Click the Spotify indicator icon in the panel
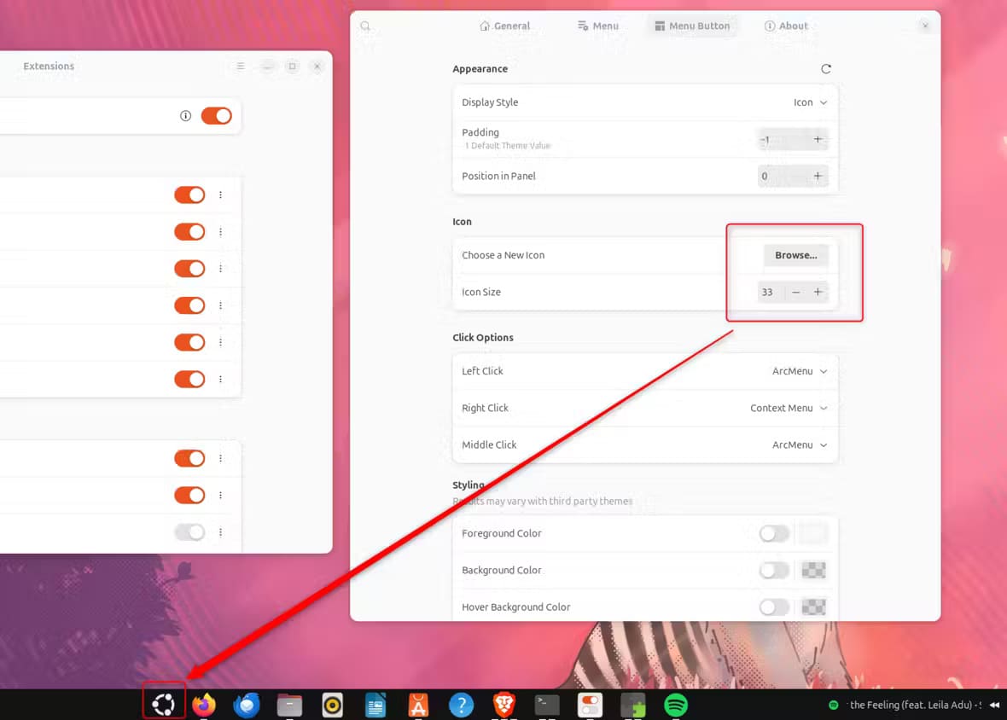The height and width of the screenshot is (720, 1007). tap(834, 705)
